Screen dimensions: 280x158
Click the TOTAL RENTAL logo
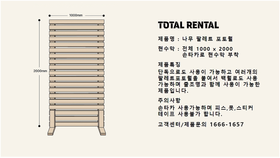[x=188, y=25]
